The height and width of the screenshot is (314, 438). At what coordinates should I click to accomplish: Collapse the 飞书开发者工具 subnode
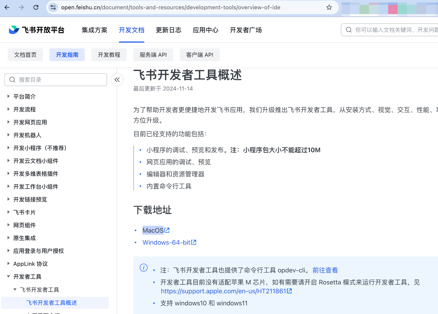coord(15,289)
